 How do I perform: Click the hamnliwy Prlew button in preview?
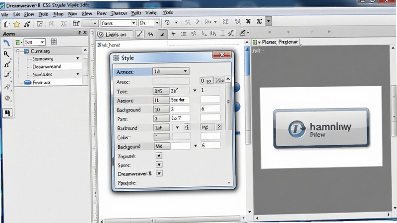click(x=321, y=128)
